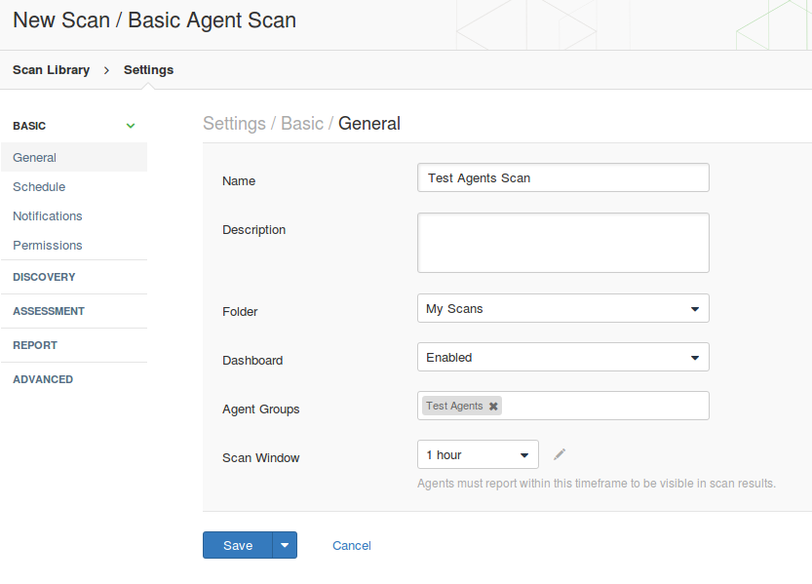This screenshot has width=812, height=584.
Task: Expand the ASSESSMENT section
Action: pyautogui.click(x=74, y=311)
